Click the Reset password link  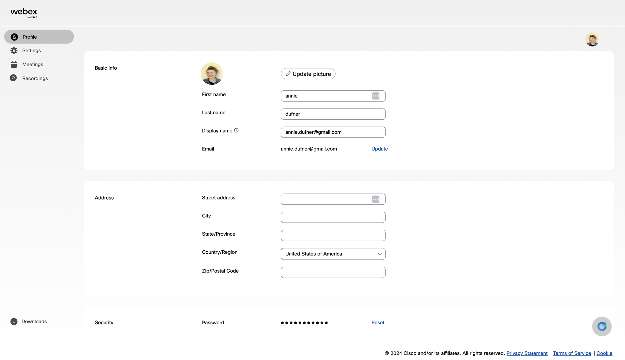click(378, 323)
